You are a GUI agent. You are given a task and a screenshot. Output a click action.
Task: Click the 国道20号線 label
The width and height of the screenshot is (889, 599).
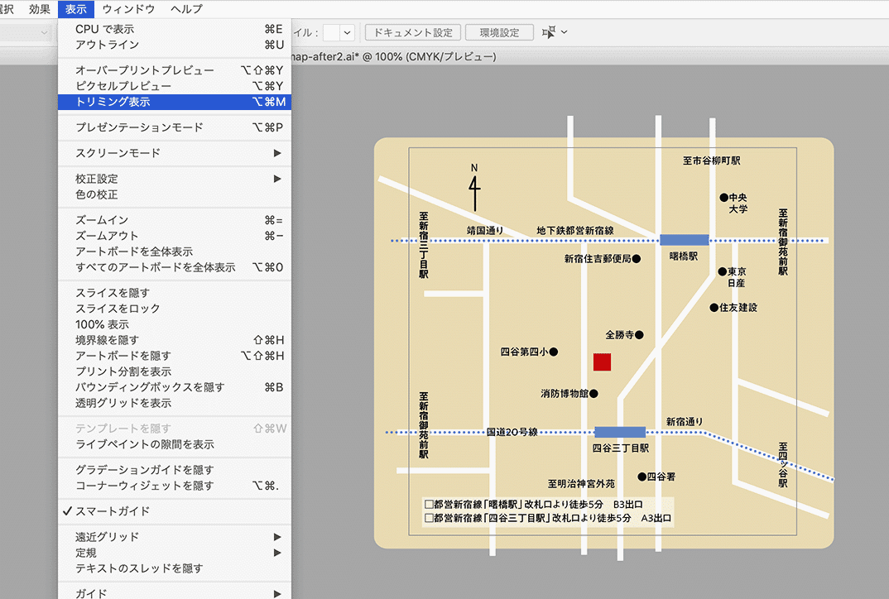512,433
